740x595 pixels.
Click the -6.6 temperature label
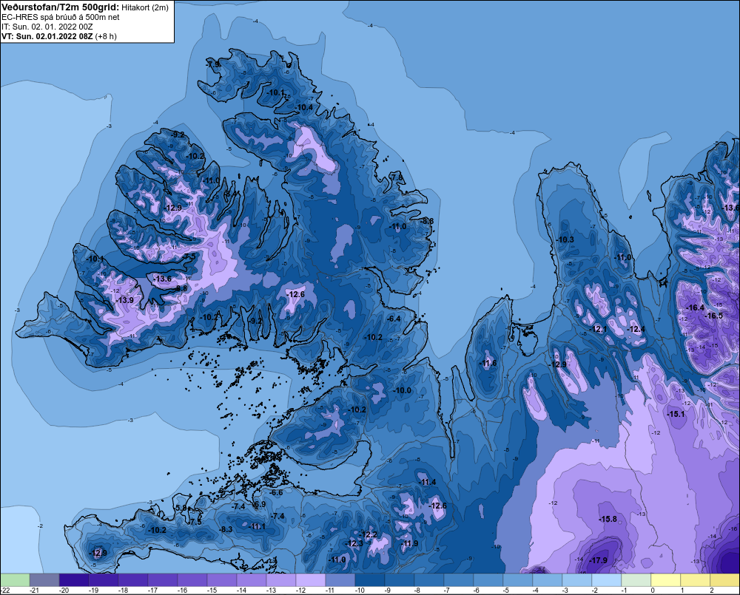click(276, 493)
